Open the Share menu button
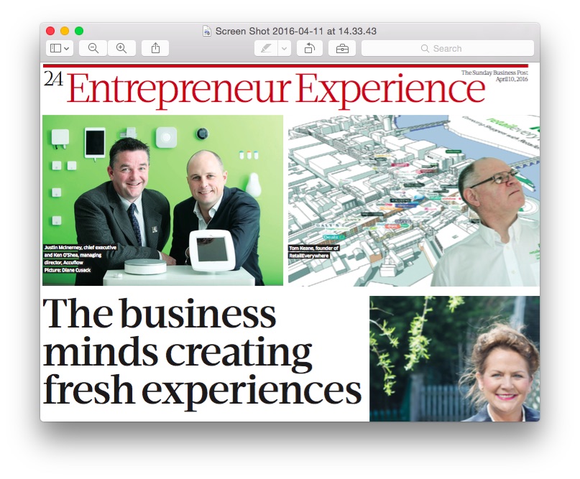 tap(155, 48)
